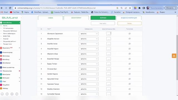Open the Видеоконференция tab
The height and width of the screenshot is (100, 178).
pyautogui.click(x=129, y=18)
